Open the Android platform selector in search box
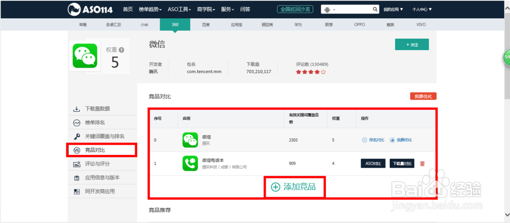The image size is (510, 223). click(x=329, y=10)
